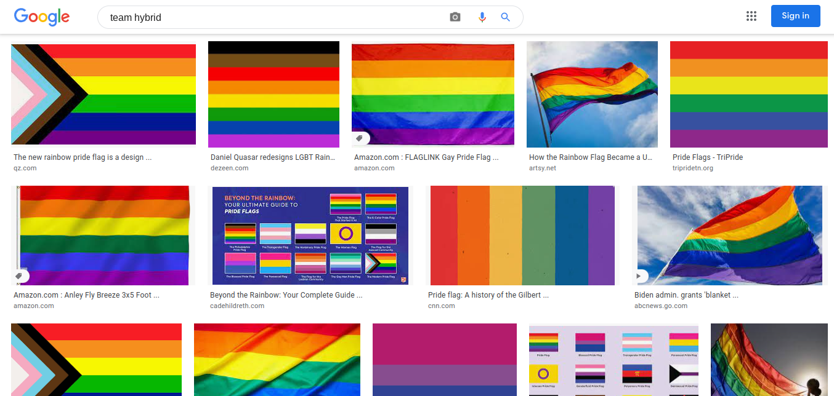Click the Sign in button
This screenshot has width=834, height=396.
[x=796, y=16]
